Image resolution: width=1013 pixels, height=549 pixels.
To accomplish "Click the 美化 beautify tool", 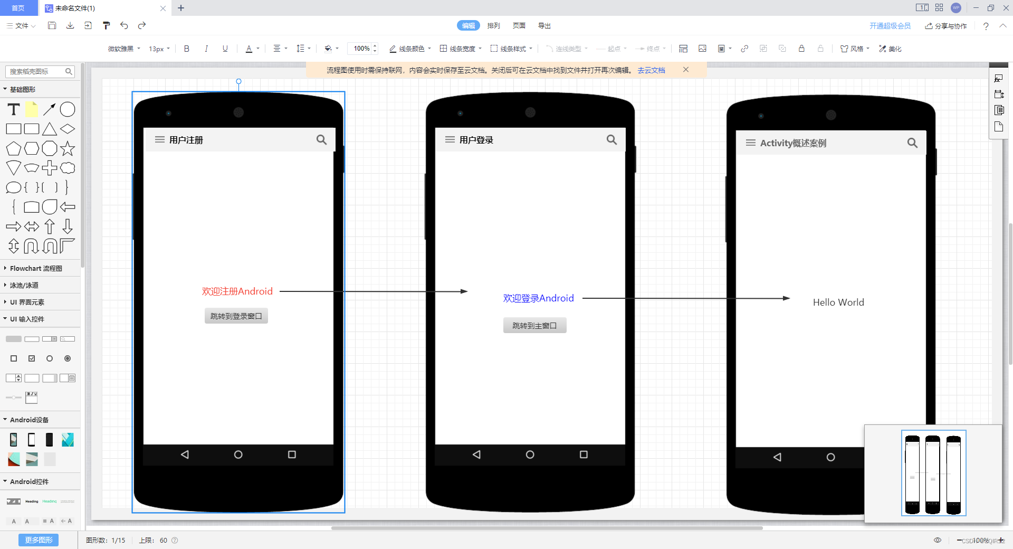I will tap(890, 49).
